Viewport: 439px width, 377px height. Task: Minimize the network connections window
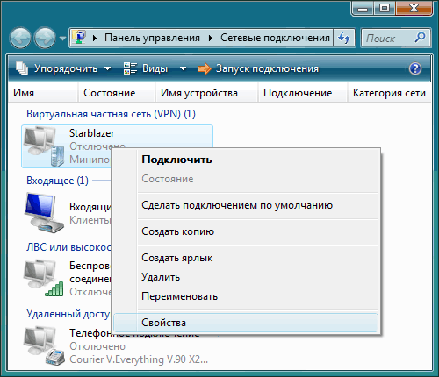pos(363,8)
